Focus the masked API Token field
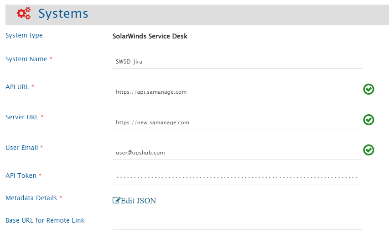 [237, 178]
